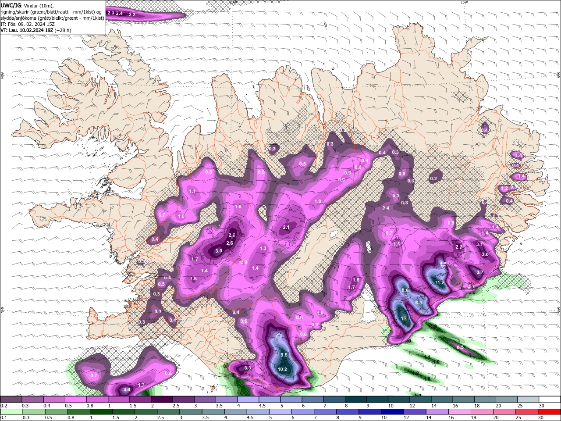Pick the upper legend swatch between 2 and 2.5
561x421 pixels.
click(162, 400)
